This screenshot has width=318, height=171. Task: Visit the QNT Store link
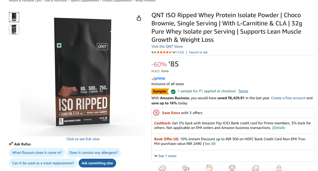(167, 46)
